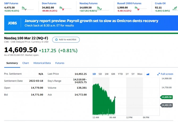Screen dimensions: 178x122
Task: Open the chart type icon beside Max
Action: (x=148, y=74)
